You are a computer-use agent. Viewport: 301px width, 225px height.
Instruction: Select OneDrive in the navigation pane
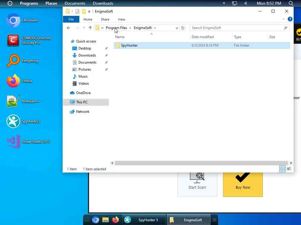[83, 93]
